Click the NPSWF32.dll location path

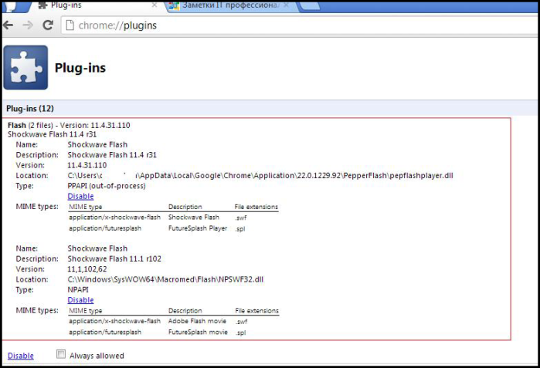tap(165, 279)
